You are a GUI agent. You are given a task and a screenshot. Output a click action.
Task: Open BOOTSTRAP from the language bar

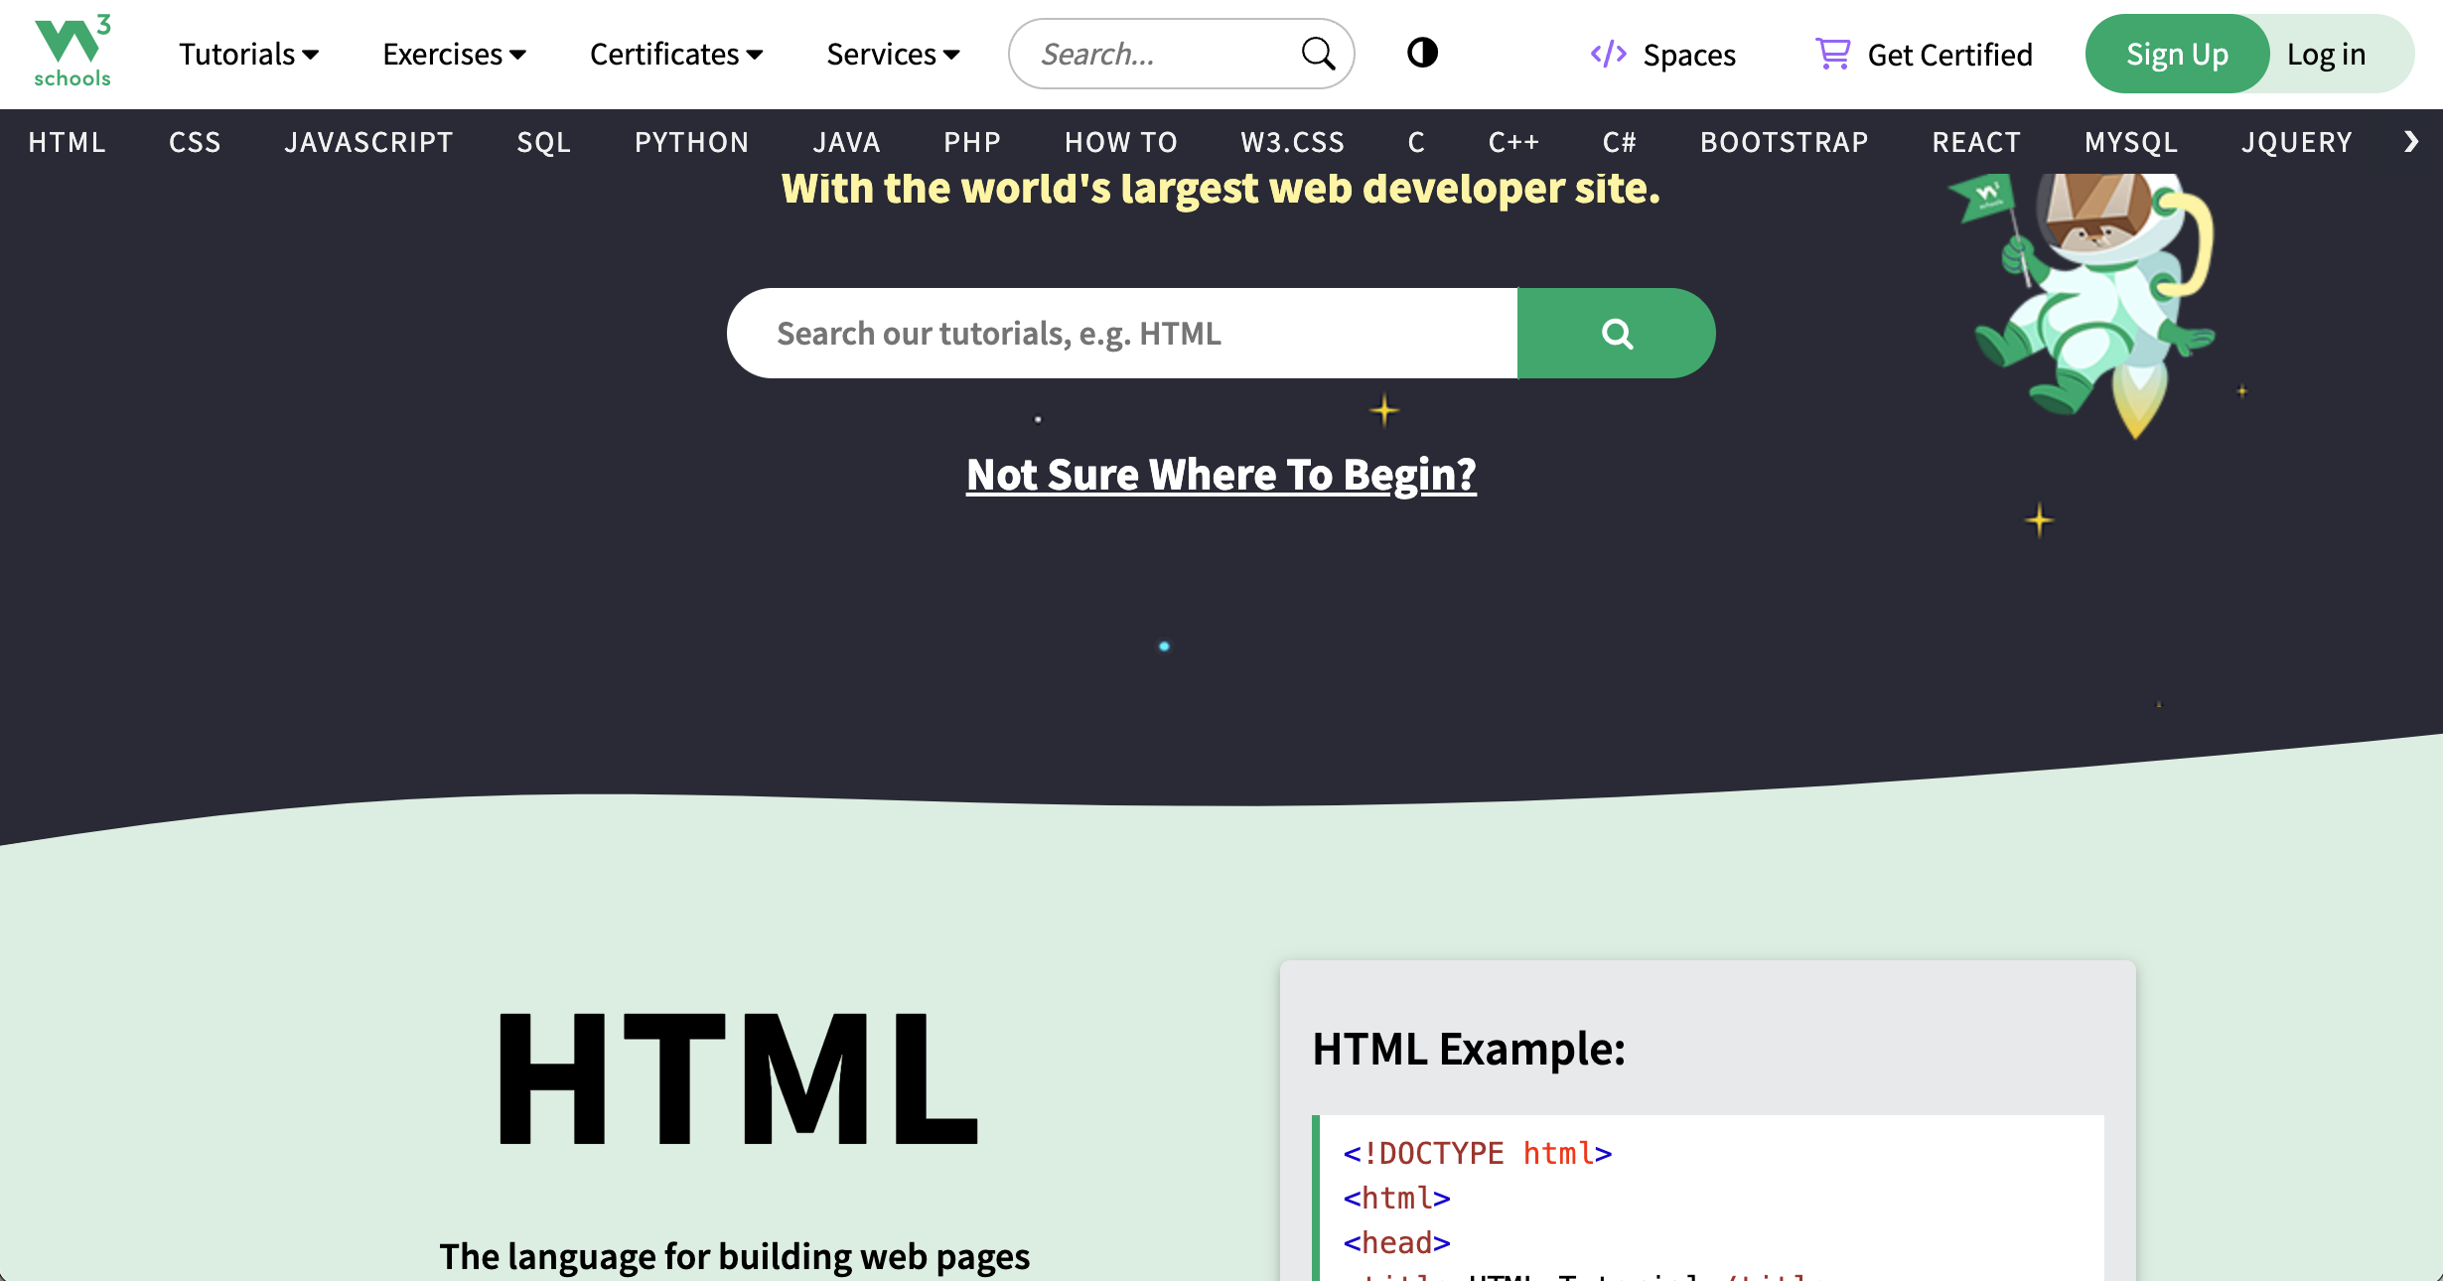coord(1784,142)
